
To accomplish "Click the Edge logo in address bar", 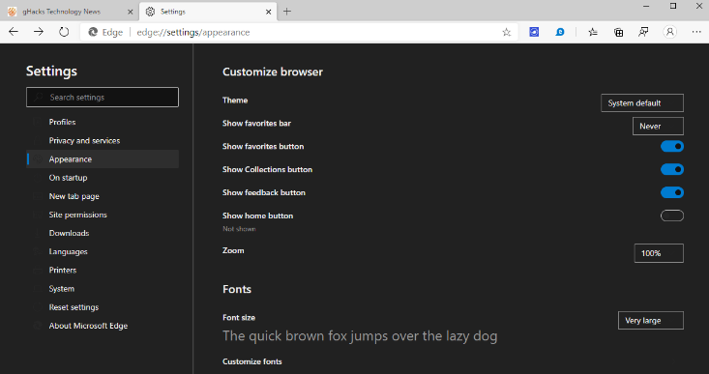I will (x=93, y=32).
